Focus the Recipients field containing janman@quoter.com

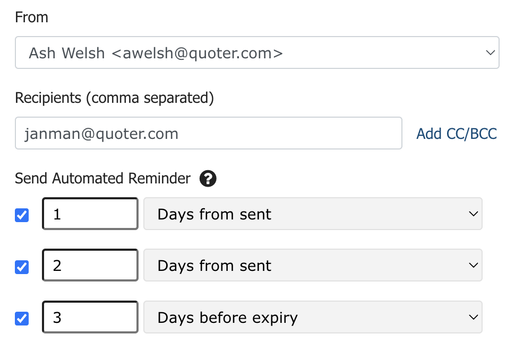tap(209, 133)
